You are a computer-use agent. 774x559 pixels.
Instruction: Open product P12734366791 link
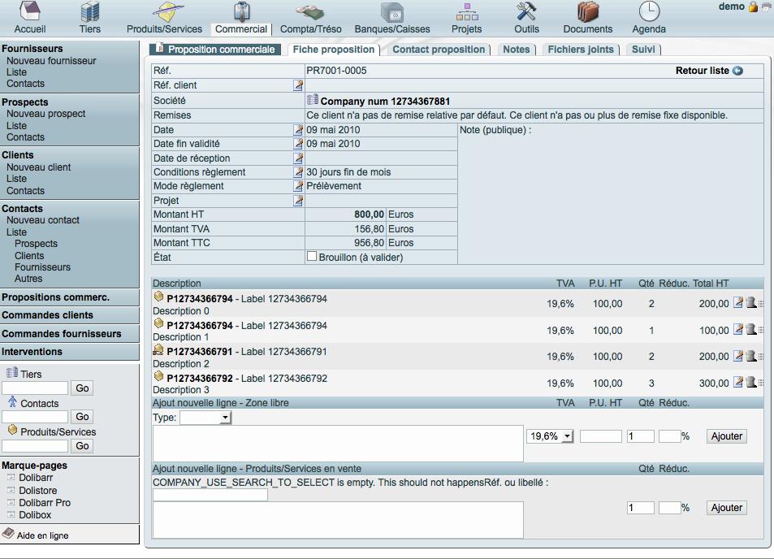pyautogui.click(x=200, y=352)
